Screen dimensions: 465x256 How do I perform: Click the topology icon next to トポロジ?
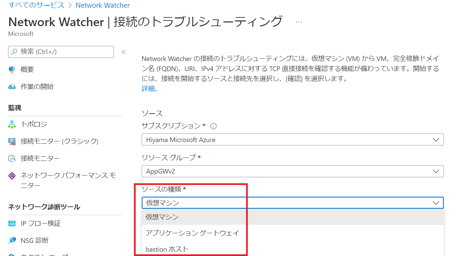tap(12, 124)
